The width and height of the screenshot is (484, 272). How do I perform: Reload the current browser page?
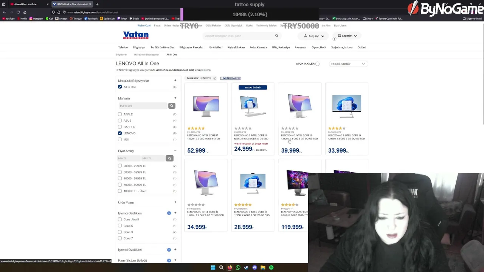[x=18, y=12]
